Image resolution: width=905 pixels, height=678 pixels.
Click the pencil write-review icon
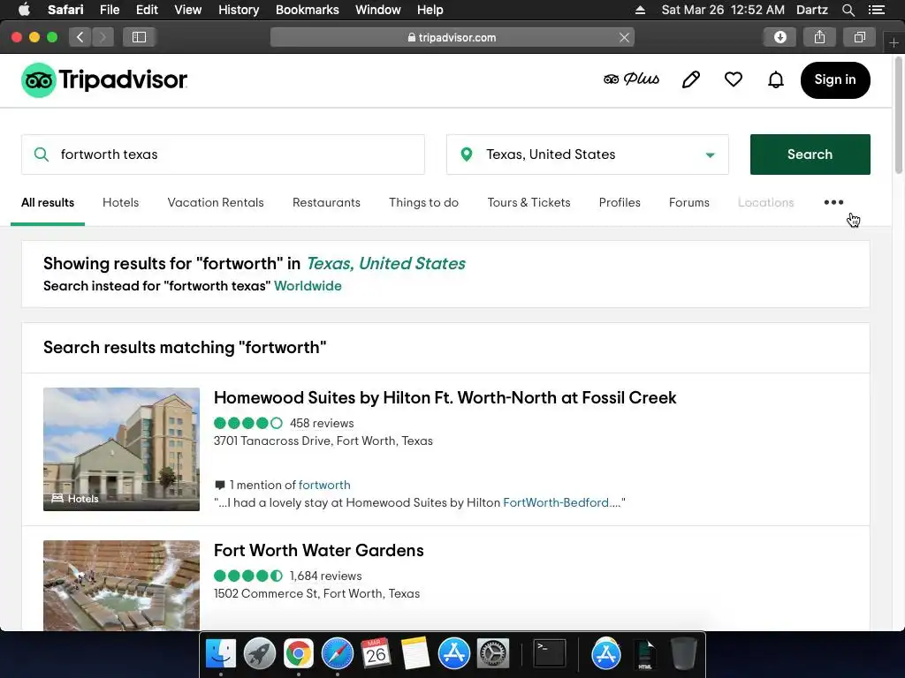click(691, 79)
